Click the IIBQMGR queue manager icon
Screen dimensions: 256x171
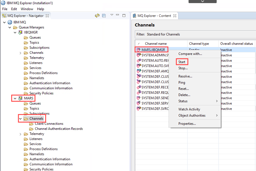coord(21,32)
